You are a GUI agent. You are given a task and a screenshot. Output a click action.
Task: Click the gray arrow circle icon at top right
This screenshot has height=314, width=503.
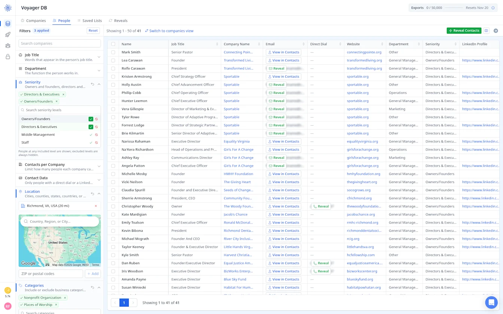coord(496,31)
